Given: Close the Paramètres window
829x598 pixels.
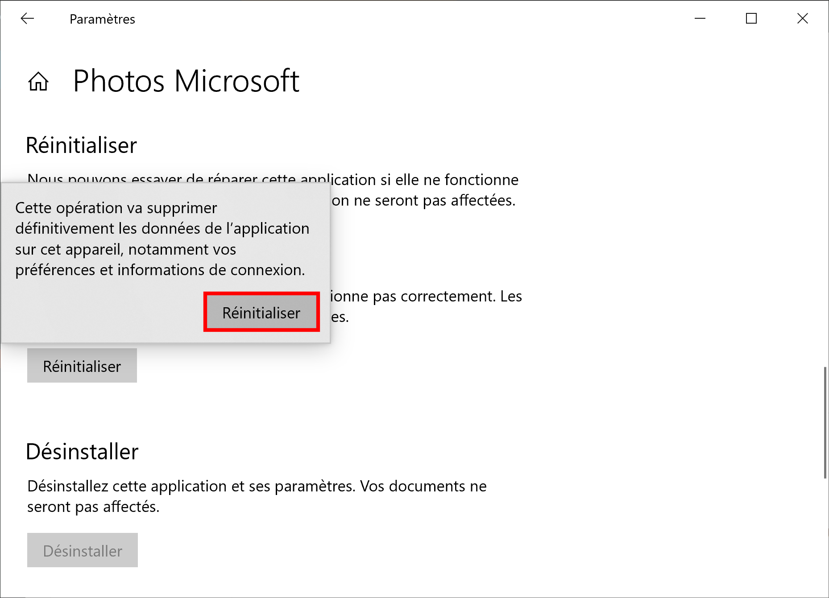Looking at the screenshot, I should coord(803,18).
